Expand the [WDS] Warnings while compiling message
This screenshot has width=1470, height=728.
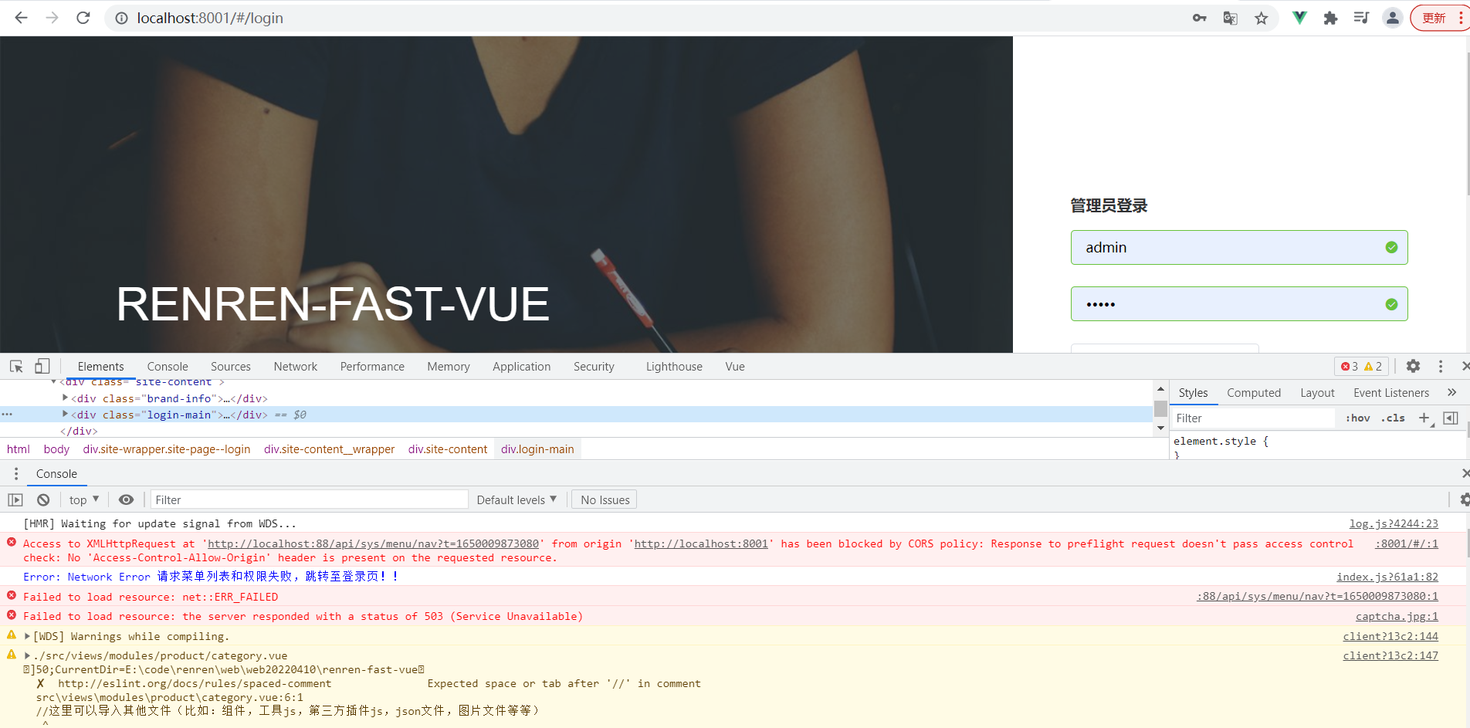tap(28, 636)
